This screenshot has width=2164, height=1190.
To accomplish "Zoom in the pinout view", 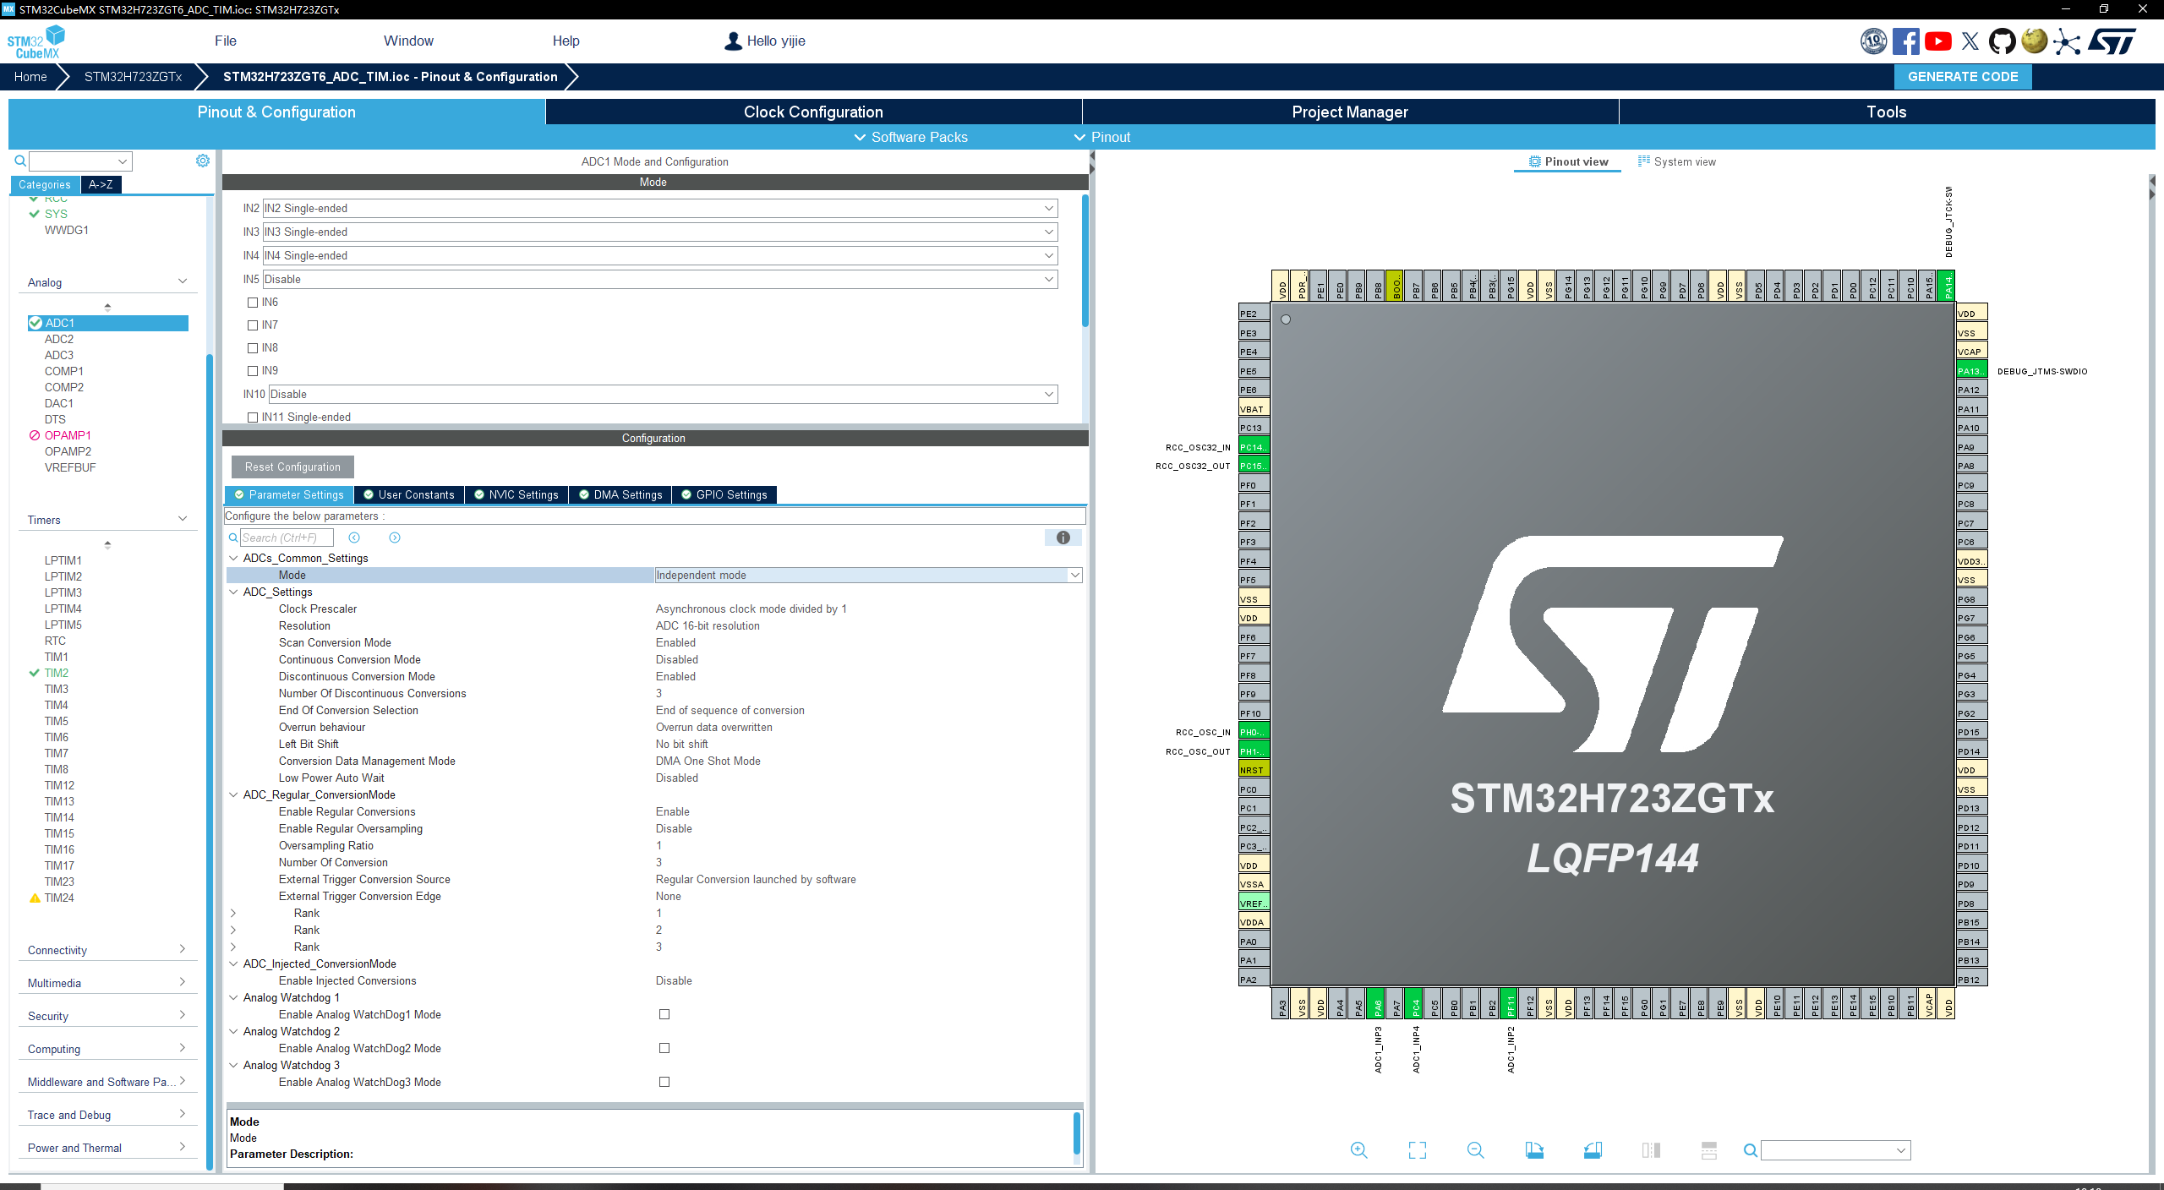I will 1358,1149.
